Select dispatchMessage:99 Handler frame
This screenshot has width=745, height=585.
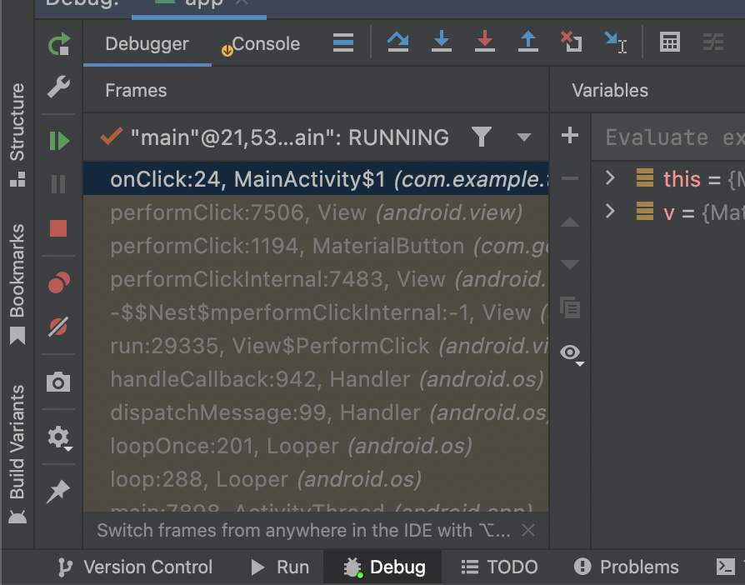[x=316, y=412]
